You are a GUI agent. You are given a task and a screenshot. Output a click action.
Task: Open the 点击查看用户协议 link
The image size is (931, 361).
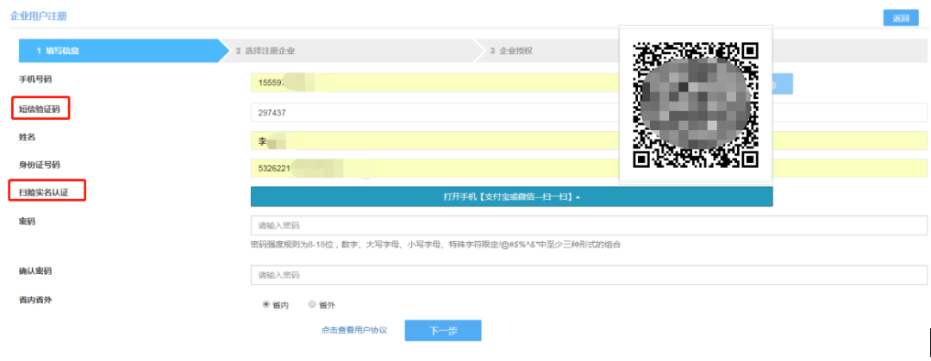click(354, 330)
